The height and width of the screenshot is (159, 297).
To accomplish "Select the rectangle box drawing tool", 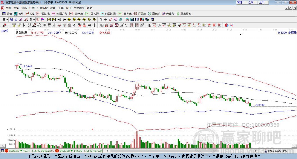I will 102,25.
